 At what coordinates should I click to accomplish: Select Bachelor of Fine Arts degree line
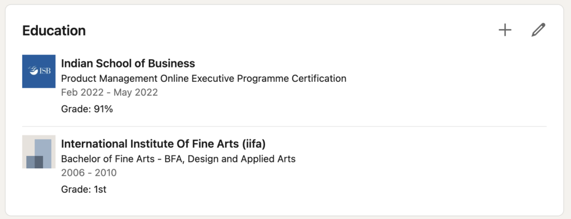pos(178,159)
